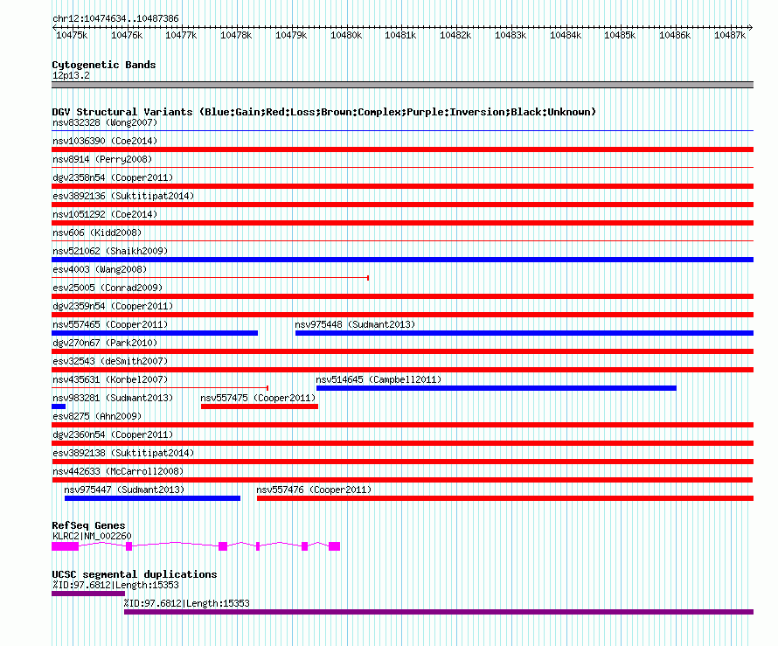778x646 pixels.
Task: Click the blue nsv975448 gain bar
Action: pyautogui.click(x=524, y=333)
